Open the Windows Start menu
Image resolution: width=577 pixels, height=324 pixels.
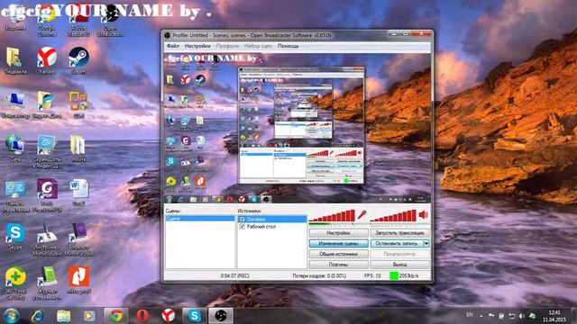(x=11, y=316)
